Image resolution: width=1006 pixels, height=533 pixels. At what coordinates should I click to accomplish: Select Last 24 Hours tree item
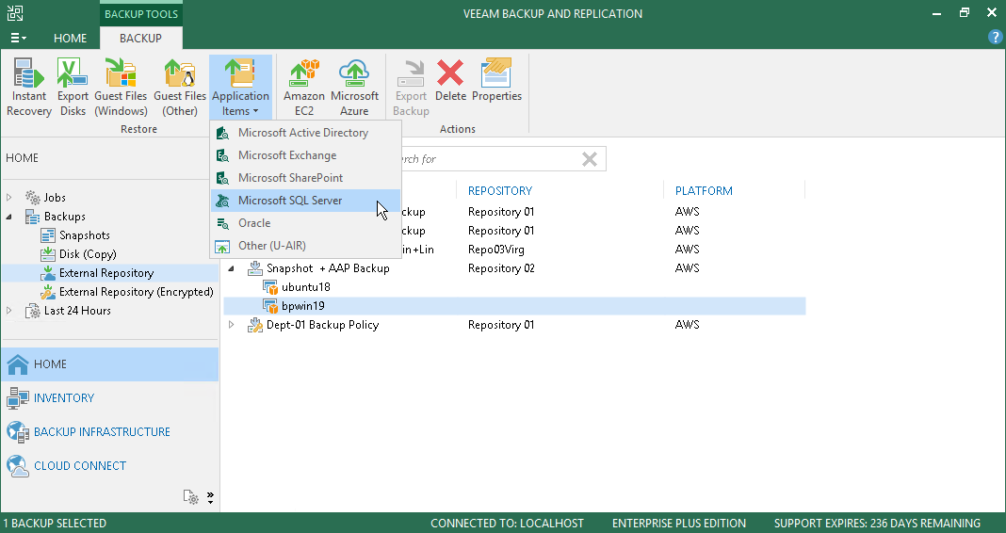click(77, 311)
